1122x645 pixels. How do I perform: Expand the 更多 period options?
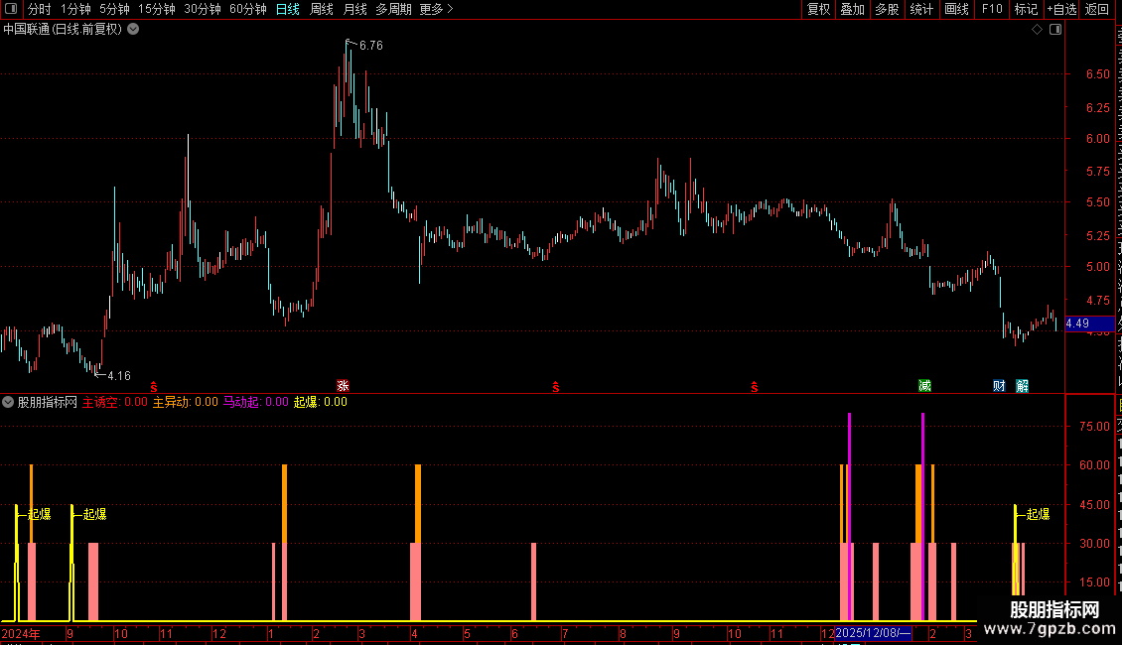[436, 9]
